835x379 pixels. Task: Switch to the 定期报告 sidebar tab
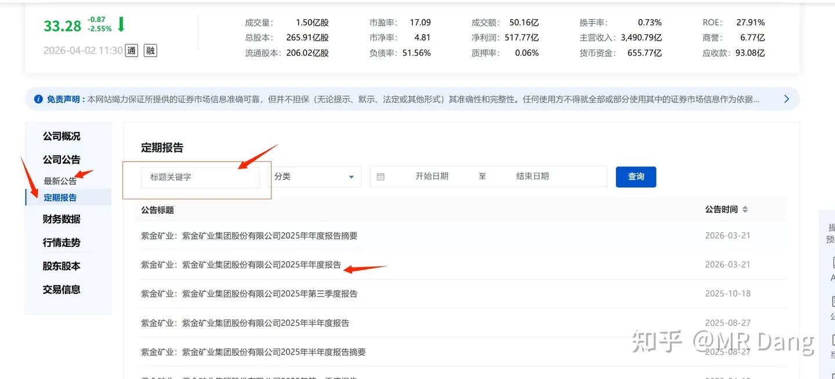(x=61, y=197)
